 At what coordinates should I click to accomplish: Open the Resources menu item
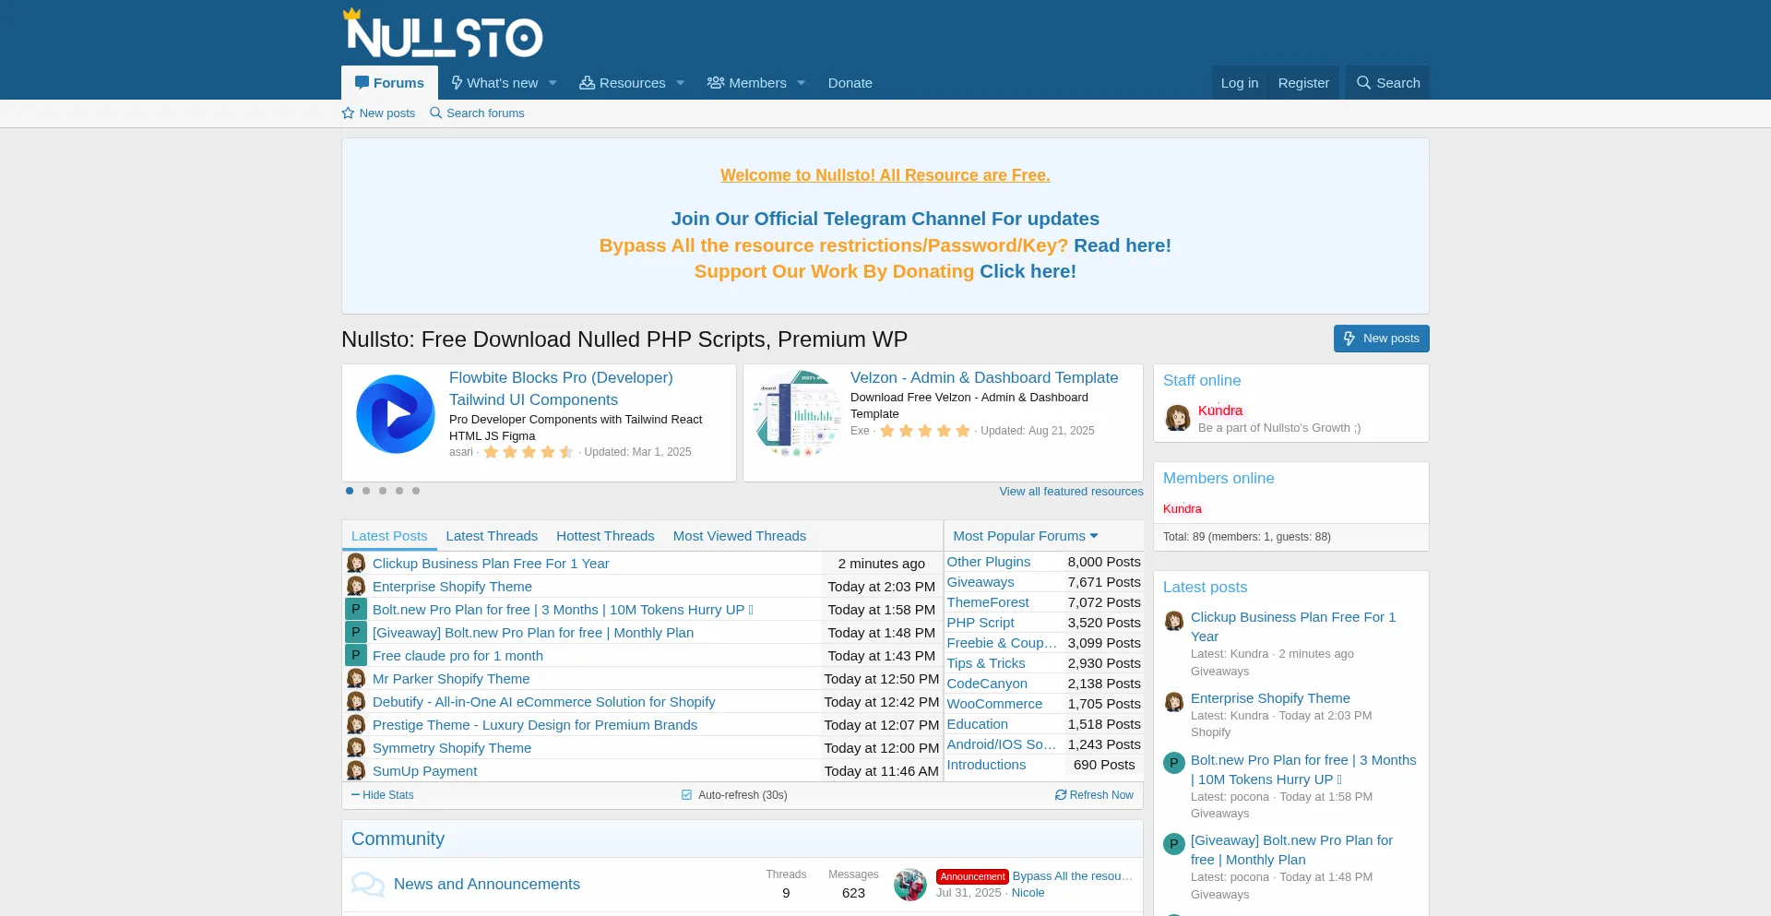coord(623,83)
